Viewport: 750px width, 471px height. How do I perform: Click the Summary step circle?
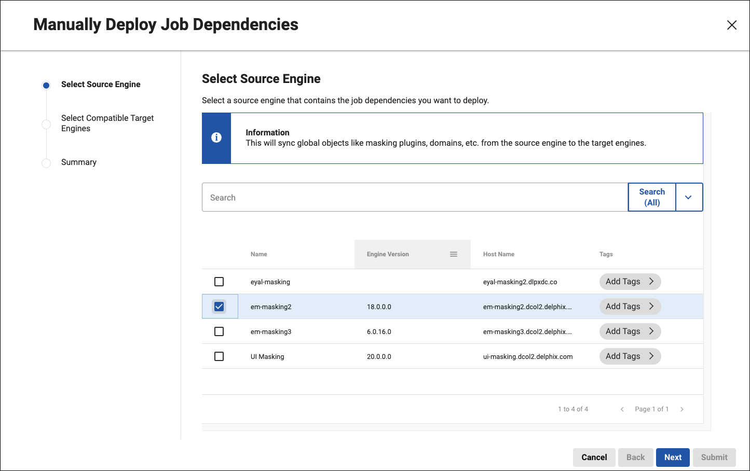coord(46,163)
